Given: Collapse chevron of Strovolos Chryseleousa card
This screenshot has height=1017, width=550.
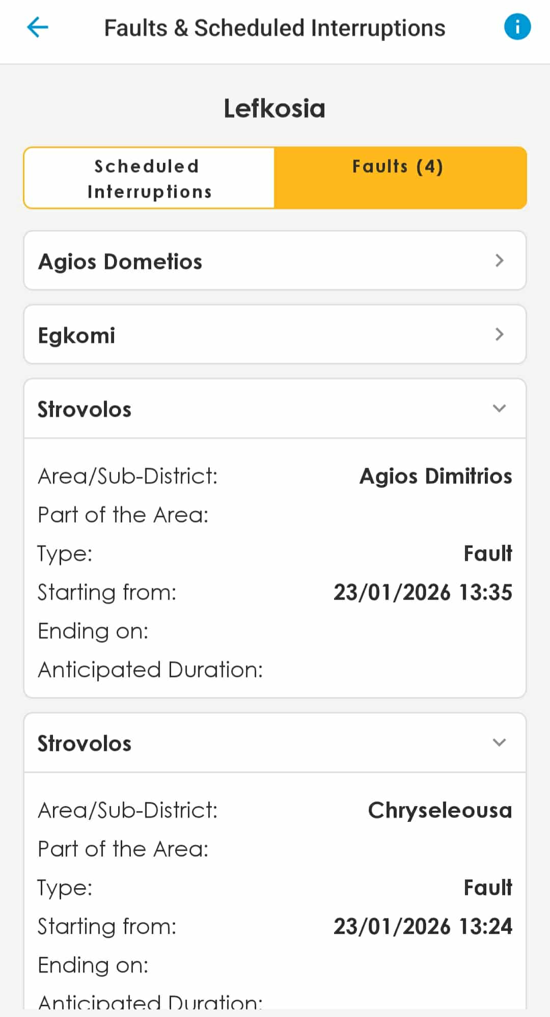Looking at the screenshot, I should 499,743.
